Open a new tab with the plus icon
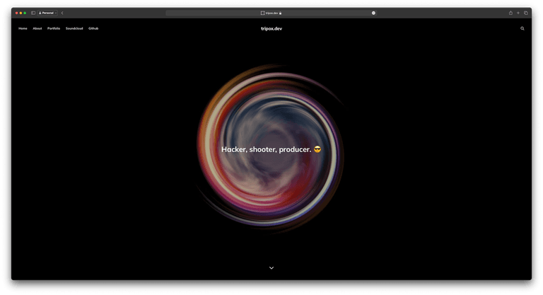Image resolution: width=543 pixels, height=295 pixels. coord(518,13)
